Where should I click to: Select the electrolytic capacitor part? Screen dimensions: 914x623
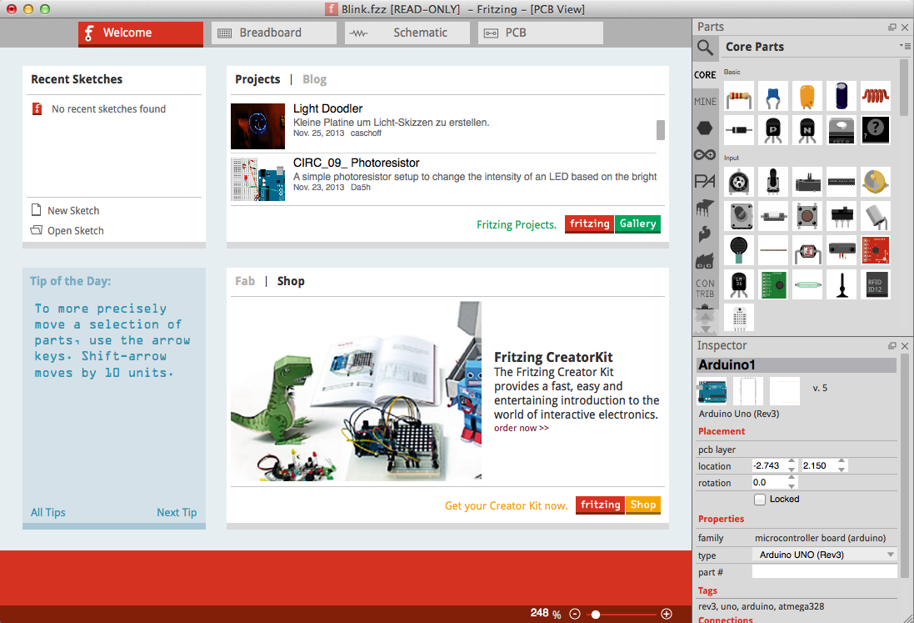pyautogui.click(x=842, y=96)
